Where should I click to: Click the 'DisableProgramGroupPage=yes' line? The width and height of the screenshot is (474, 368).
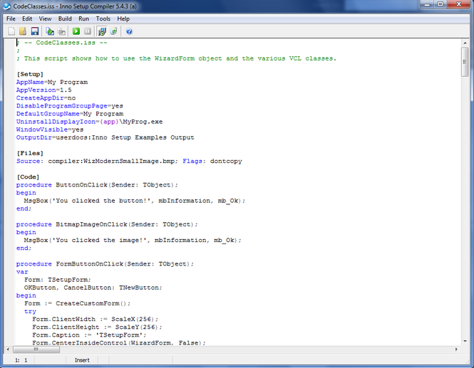point(70,105)
